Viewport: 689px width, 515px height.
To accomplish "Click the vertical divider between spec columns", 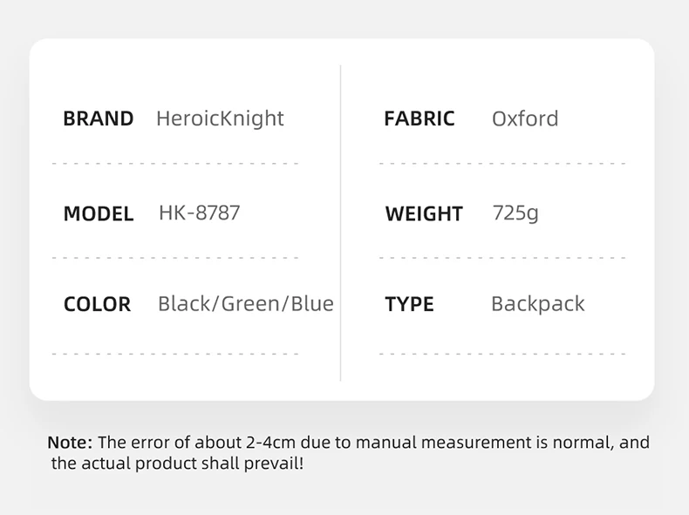I will click(340, 223).
